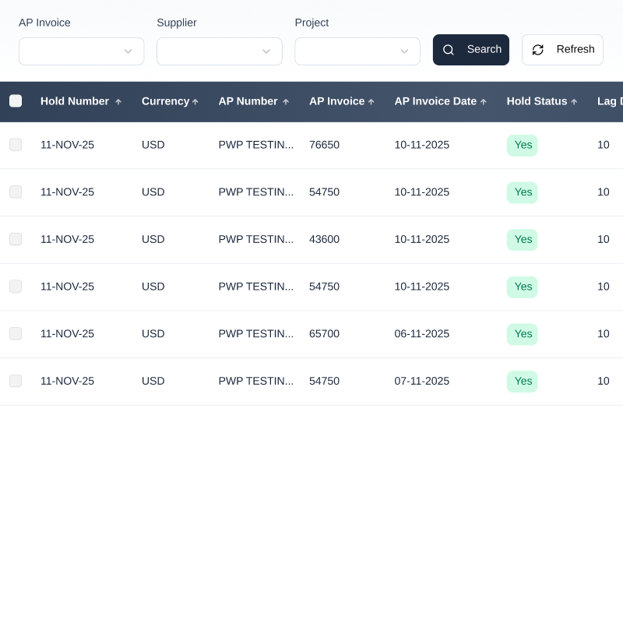Sort by Hold Number arrow icon

click(x=118, y=102)
